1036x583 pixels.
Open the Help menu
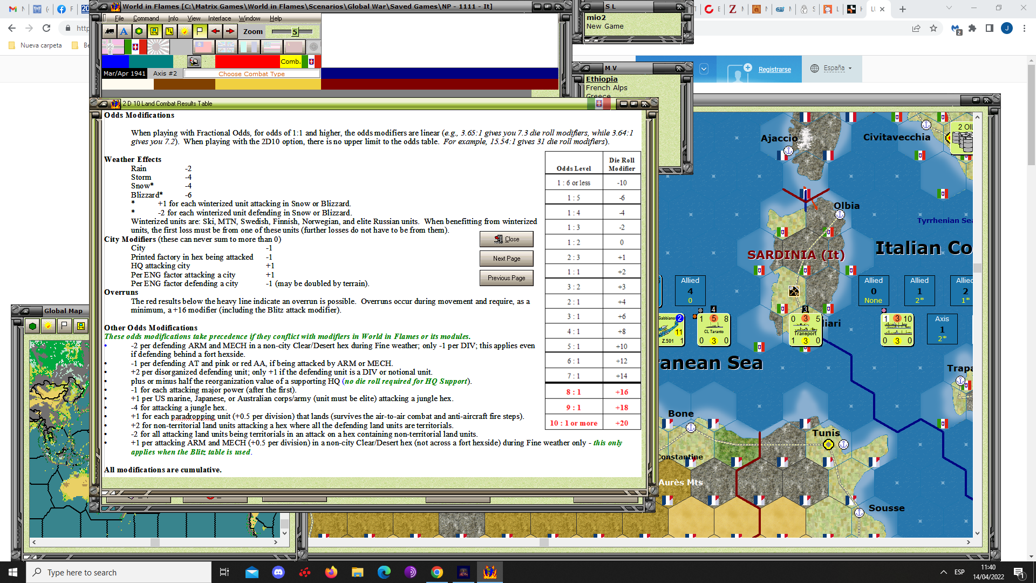pyautogui.click(x=276, y=18)
